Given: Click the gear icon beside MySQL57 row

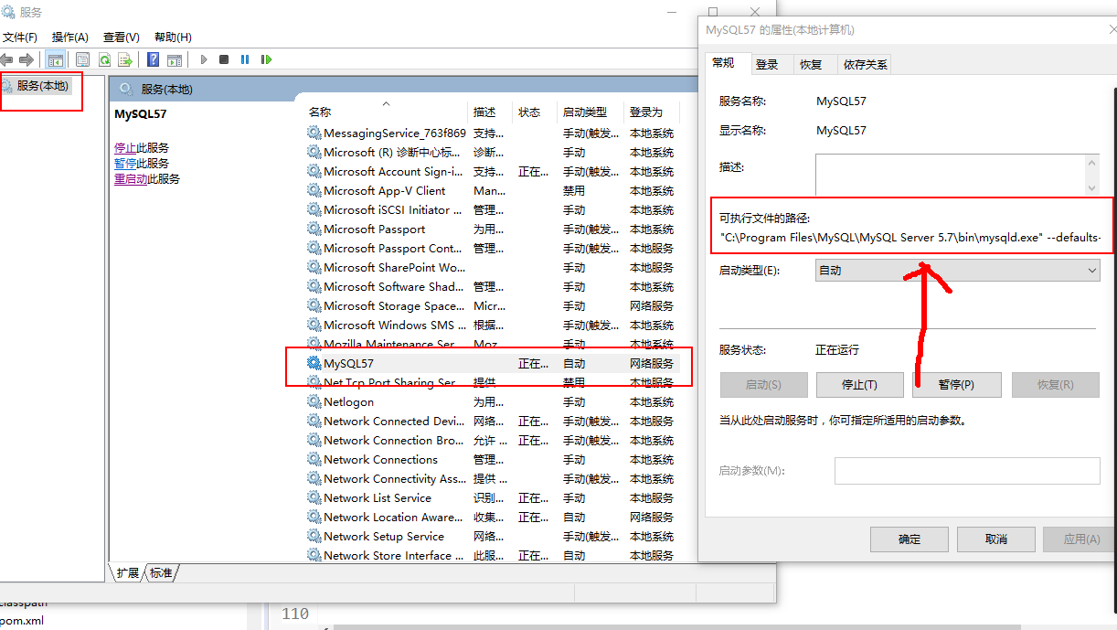Looking at the screenshot, I should tap(314, 363).
